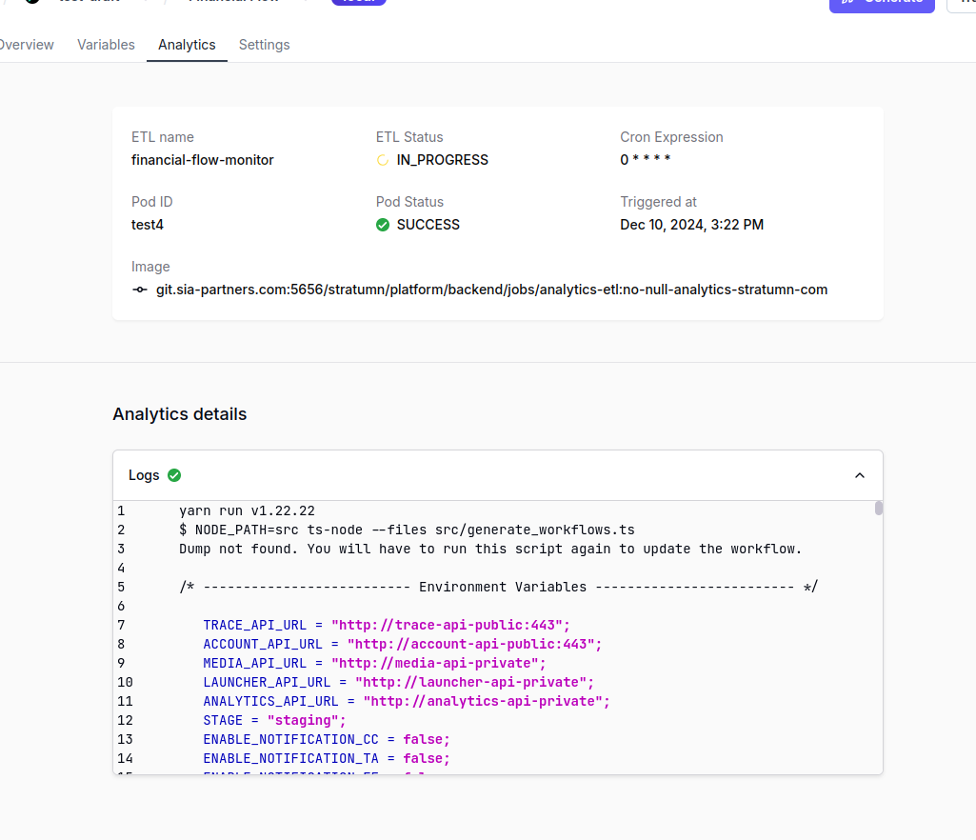Screen dimensions: 976x840
Task: Click the ETL Status label
Action: pos(409,137)
